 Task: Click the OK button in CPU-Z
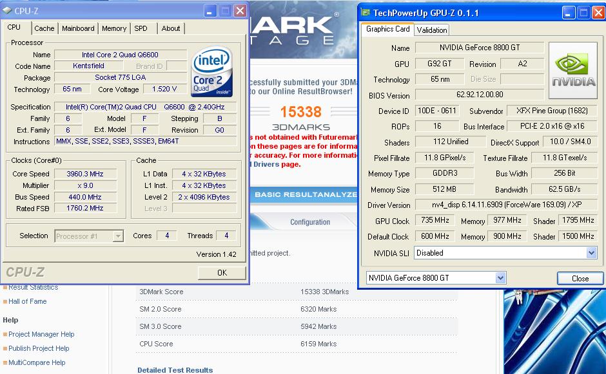[222, 272]
